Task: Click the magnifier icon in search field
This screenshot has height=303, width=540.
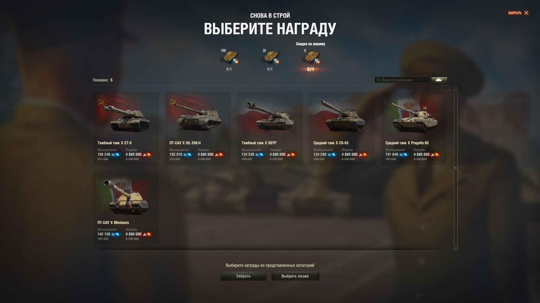Action: coord(378,80)
